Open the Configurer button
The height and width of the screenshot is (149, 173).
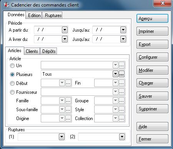[152, 57]
